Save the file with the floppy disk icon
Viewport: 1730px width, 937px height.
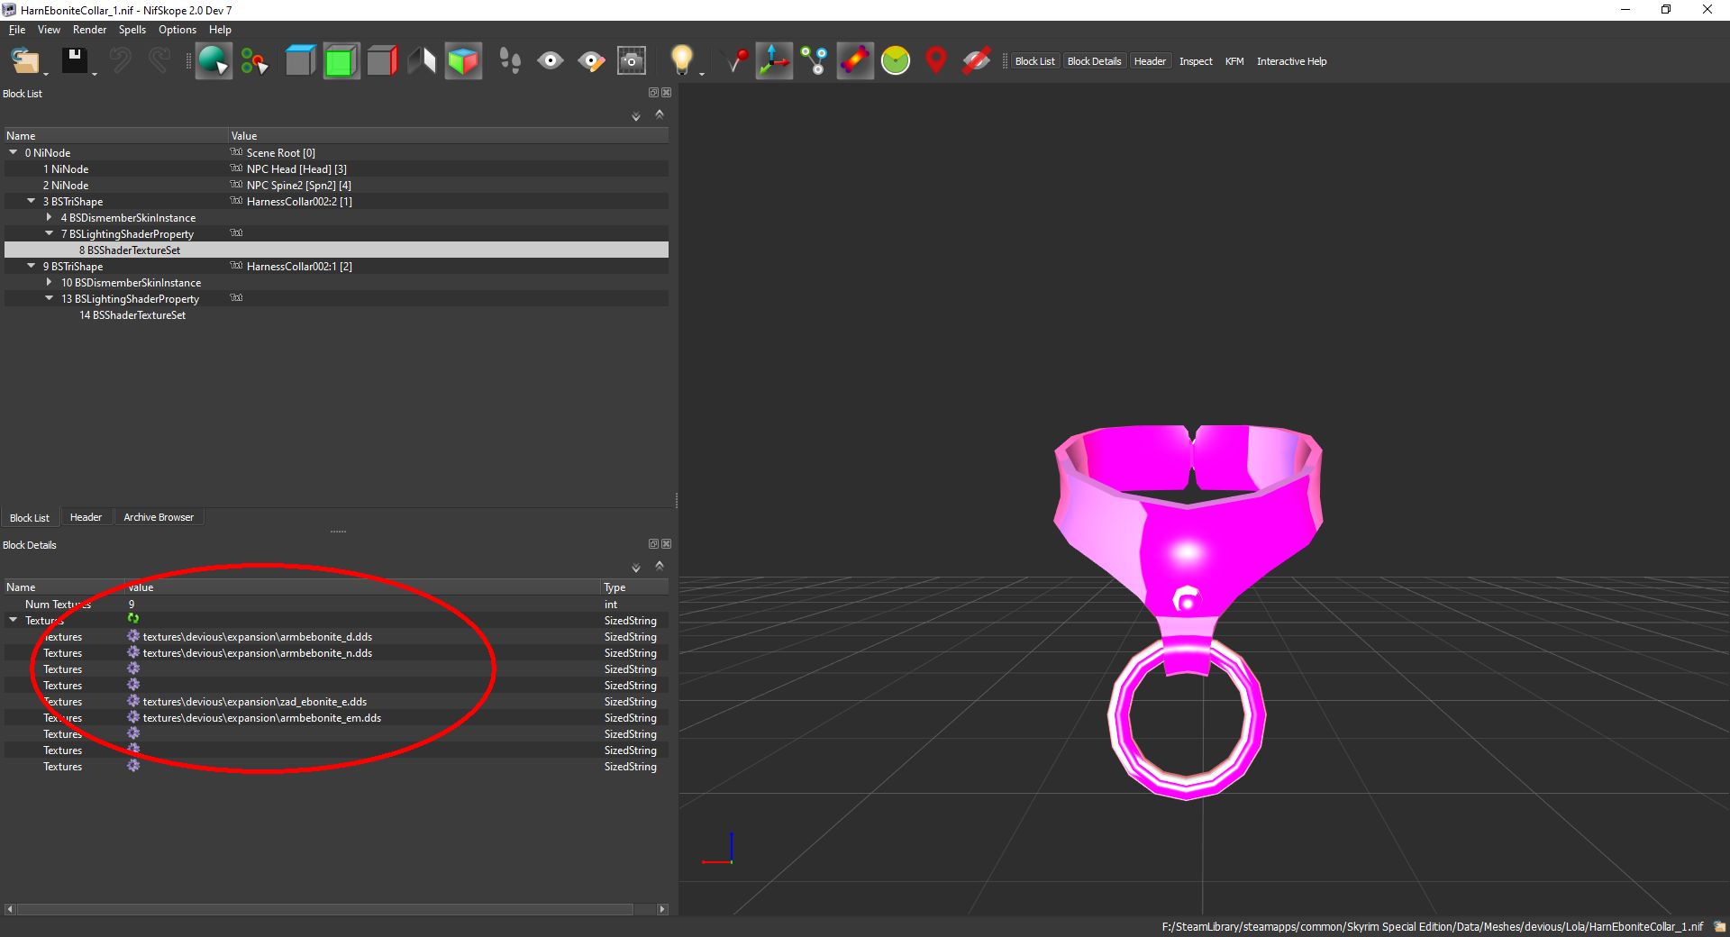point(74,60)
